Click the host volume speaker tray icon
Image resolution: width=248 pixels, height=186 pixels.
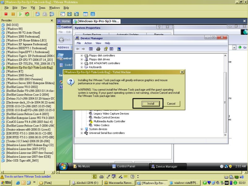pyautogui.click(x=241, y=177)
